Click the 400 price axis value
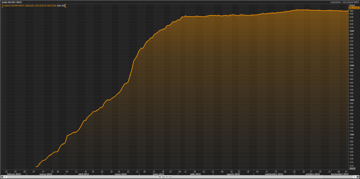This screenshot has width=360, height=179. 352,100
